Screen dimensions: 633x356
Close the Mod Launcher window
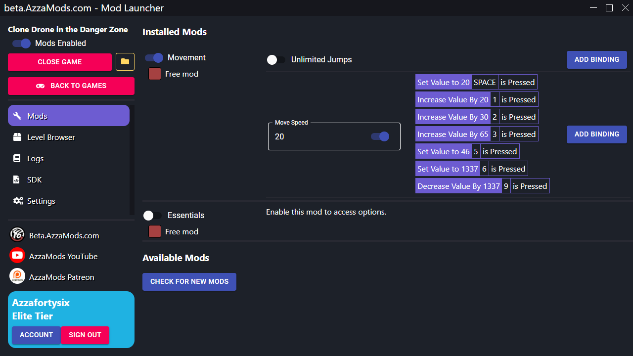click(x=624, y=8)
